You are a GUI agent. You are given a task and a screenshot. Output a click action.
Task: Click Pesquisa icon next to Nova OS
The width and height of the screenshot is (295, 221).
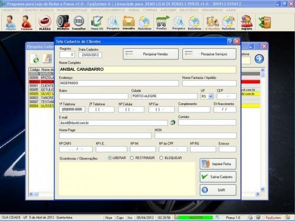point(113,22)
